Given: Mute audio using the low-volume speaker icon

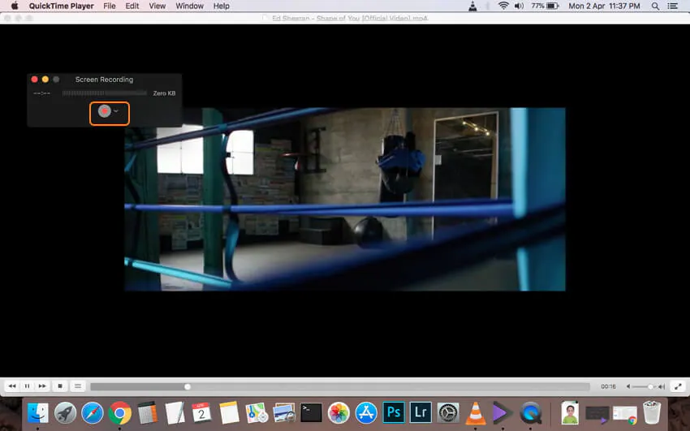Looking at the screenshot, I should click(x=628, y=386).
